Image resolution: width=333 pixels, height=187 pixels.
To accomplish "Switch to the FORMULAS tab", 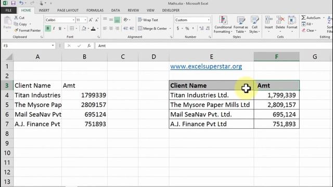I will coord(95,10).
